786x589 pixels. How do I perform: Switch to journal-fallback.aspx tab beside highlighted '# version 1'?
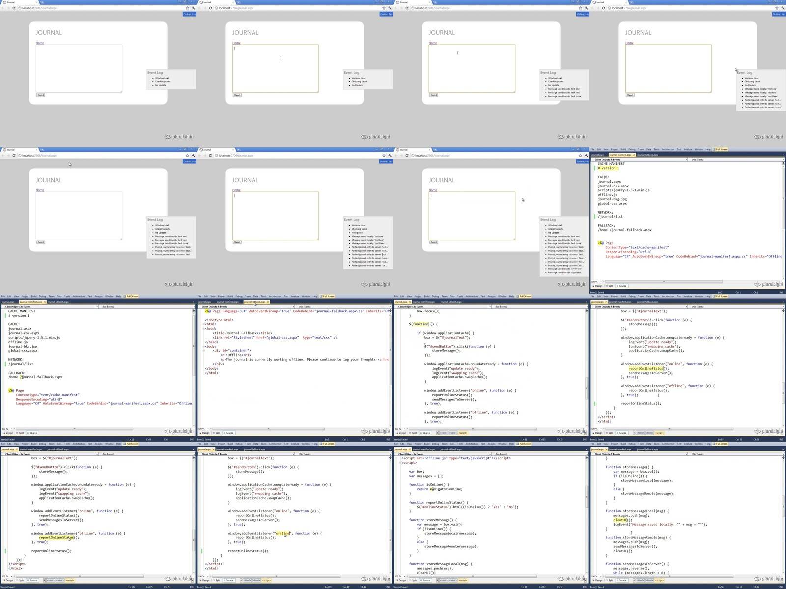(647, 155)
